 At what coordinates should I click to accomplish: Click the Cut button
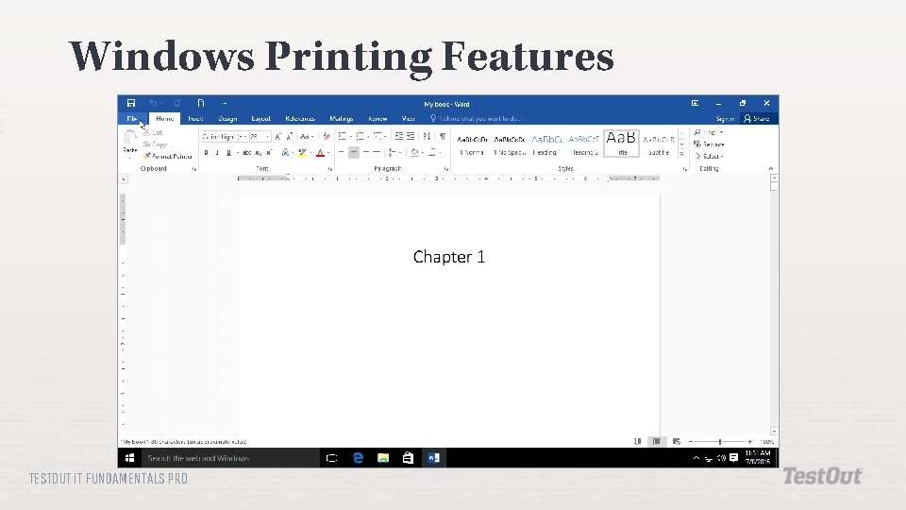point(153,132)
